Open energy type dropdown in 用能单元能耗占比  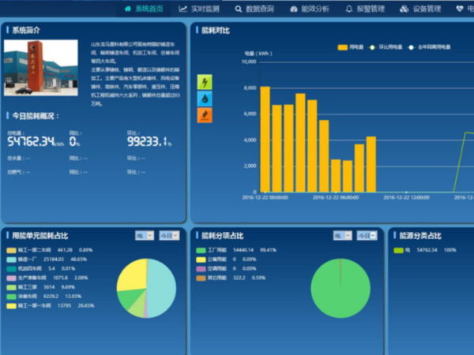[x=145, y=235]
